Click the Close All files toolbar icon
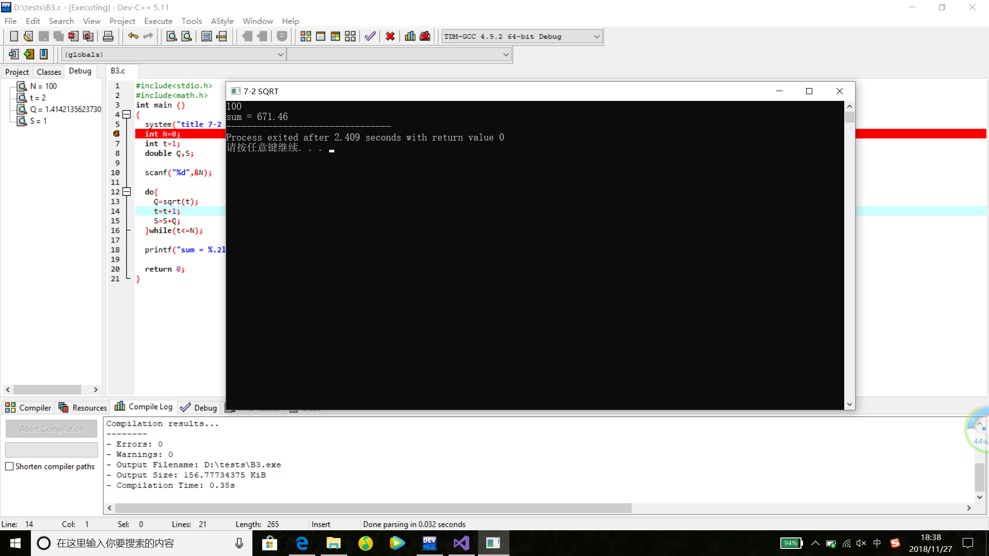 (x=88, y=37)
